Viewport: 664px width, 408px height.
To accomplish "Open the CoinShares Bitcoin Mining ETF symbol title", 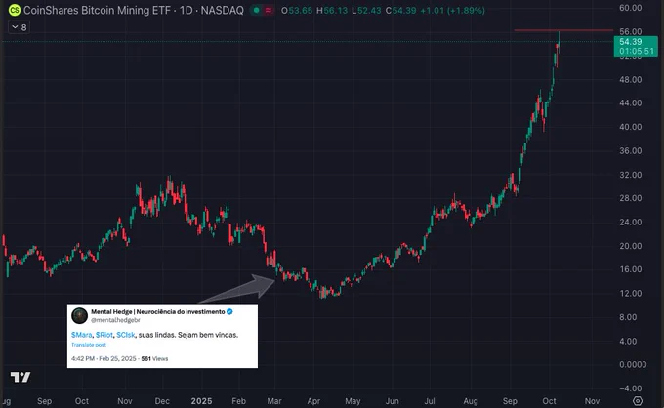I will pyautogui.click(x=134, y=10).
